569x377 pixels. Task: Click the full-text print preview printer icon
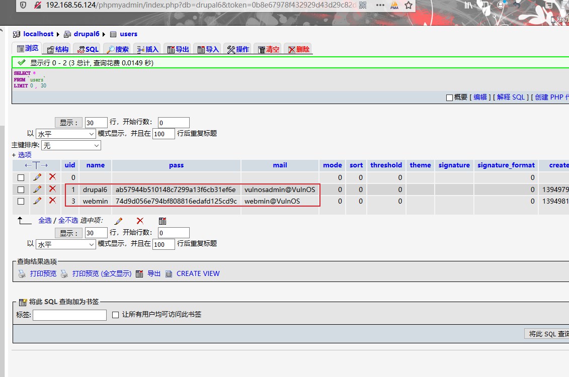[x=64, y=274]
